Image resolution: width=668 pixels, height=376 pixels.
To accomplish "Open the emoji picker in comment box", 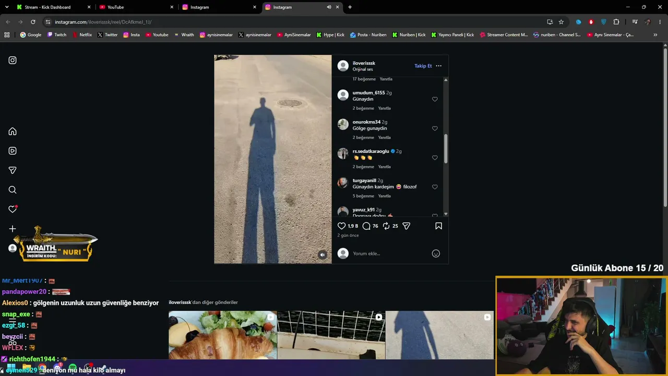I will click(436, 253).
